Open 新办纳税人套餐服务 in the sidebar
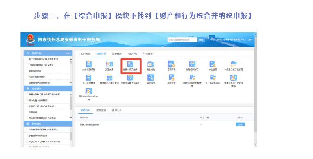Image resolution: width=313 pixels, height=159 pixels. tap(38, 100)
